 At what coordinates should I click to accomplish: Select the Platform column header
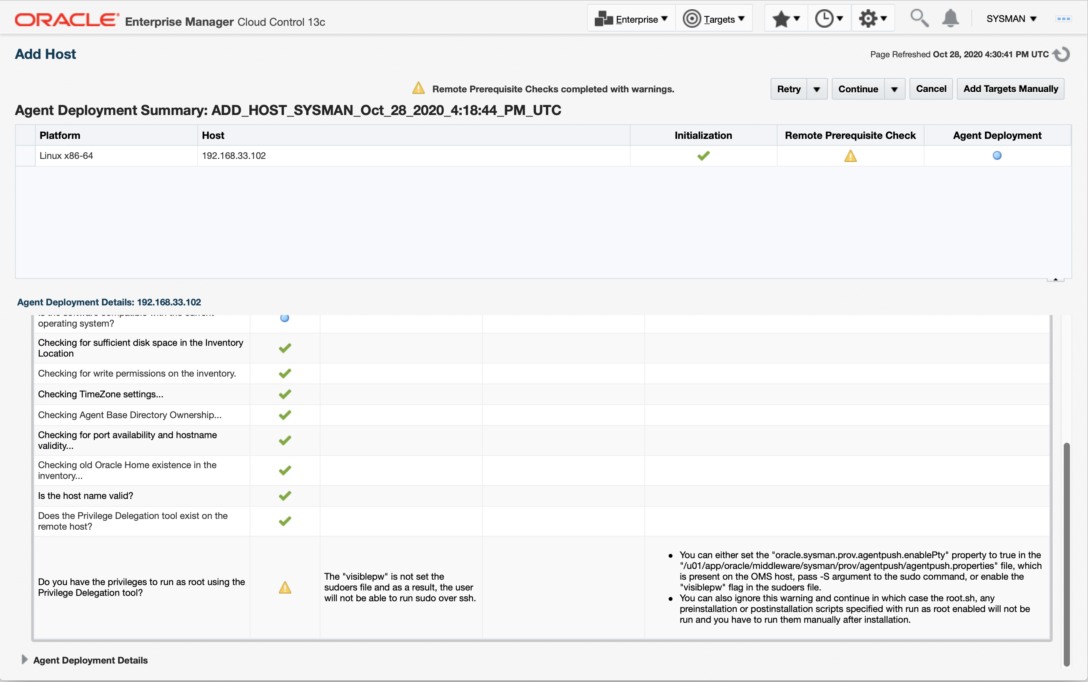coord(116,135)
